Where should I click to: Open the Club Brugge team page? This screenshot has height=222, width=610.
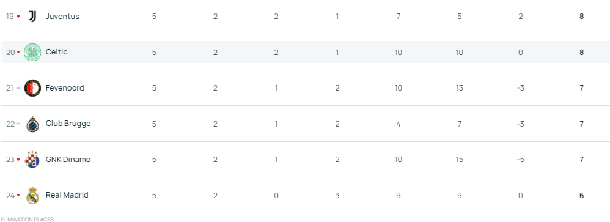pyautogui.click(x=68, y=124)
